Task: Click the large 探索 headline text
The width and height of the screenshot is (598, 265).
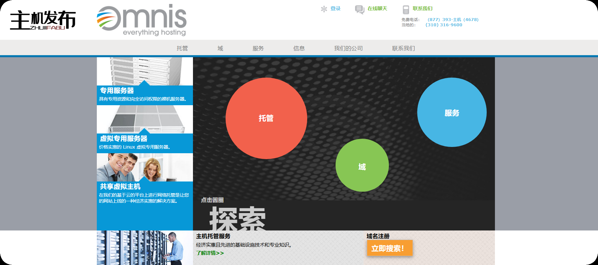Action: (x=237, y=219)
